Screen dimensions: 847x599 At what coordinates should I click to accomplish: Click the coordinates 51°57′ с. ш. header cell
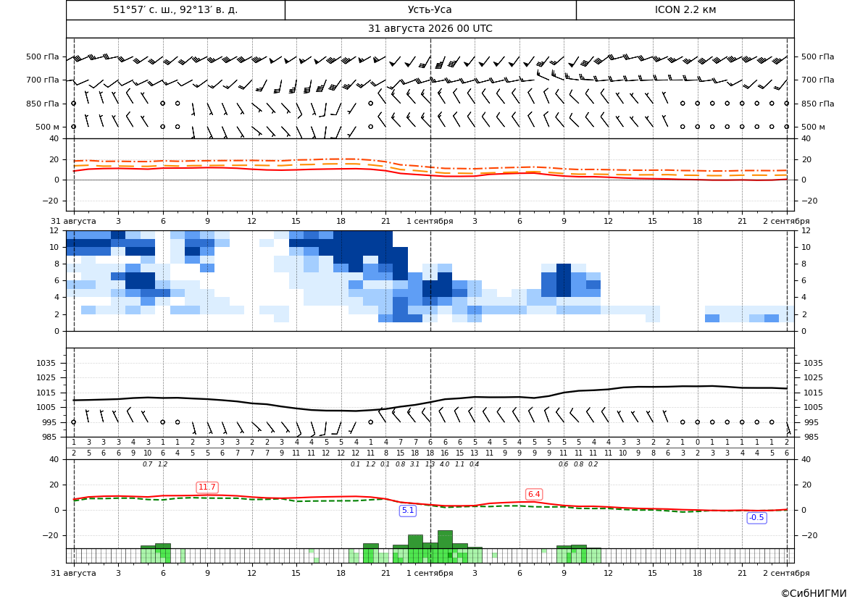[x=175, y=9]
